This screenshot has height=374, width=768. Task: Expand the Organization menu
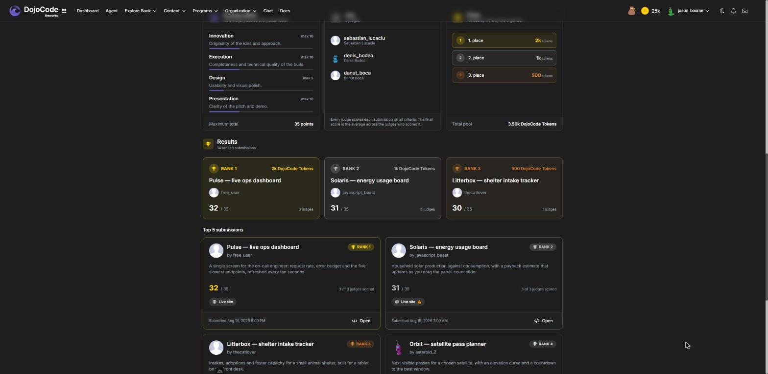[x=240, y=11]
